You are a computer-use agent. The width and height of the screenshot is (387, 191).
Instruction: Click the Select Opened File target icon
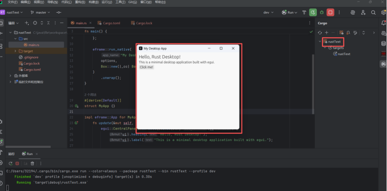pyautogui.click(x=35, y=23)
